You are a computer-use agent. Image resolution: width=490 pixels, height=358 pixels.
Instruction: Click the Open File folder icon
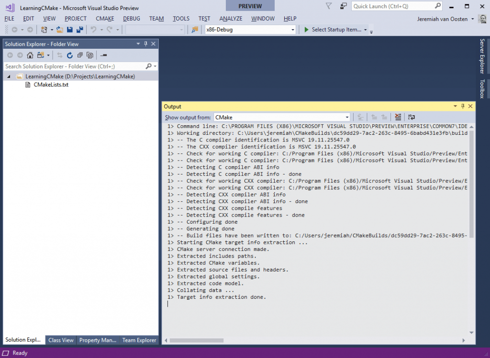[x=60, y=30]
